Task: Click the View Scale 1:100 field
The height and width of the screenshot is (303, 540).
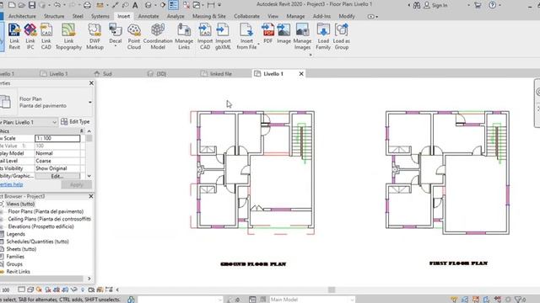Action: click(57, 138)
